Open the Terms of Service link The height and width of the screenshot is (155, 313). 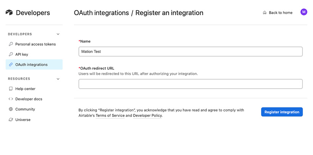point(110,115)
